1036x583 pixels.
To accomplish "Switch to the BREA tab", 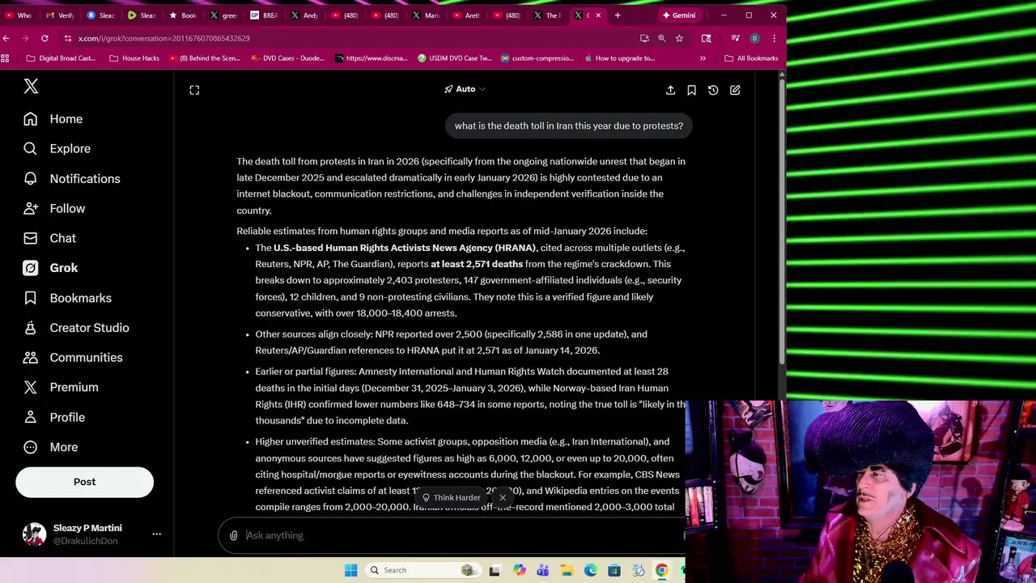I will pos(265,15).
